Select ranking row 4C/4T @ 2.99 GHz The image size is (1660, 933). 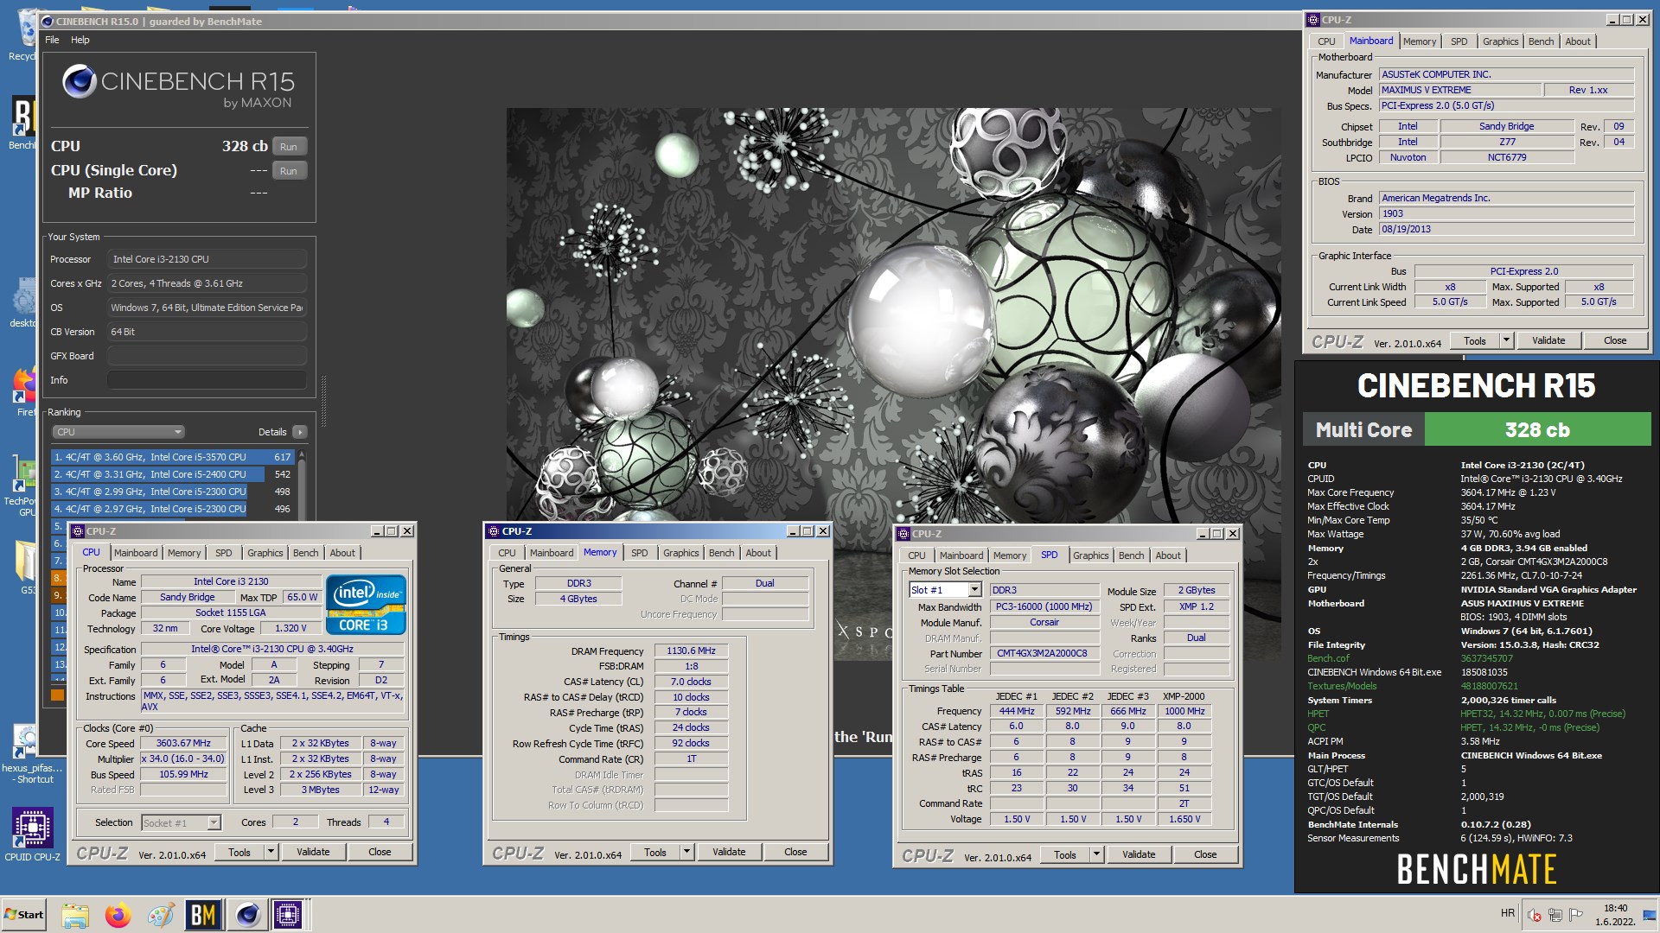[x=173, y=492]
